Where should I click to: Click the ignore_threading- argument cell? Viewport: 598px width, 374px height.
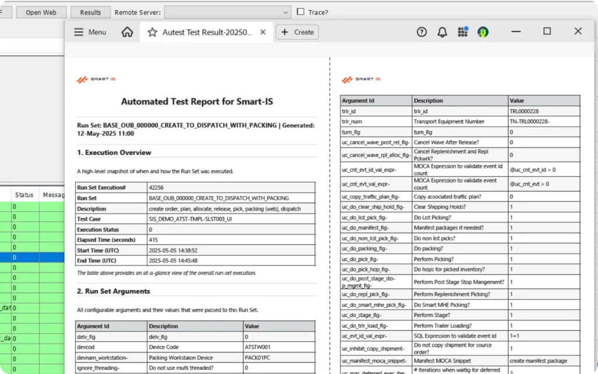(112, 368)
